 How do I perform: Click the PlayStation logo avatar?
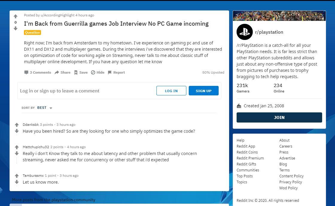(x=245, y=32)
